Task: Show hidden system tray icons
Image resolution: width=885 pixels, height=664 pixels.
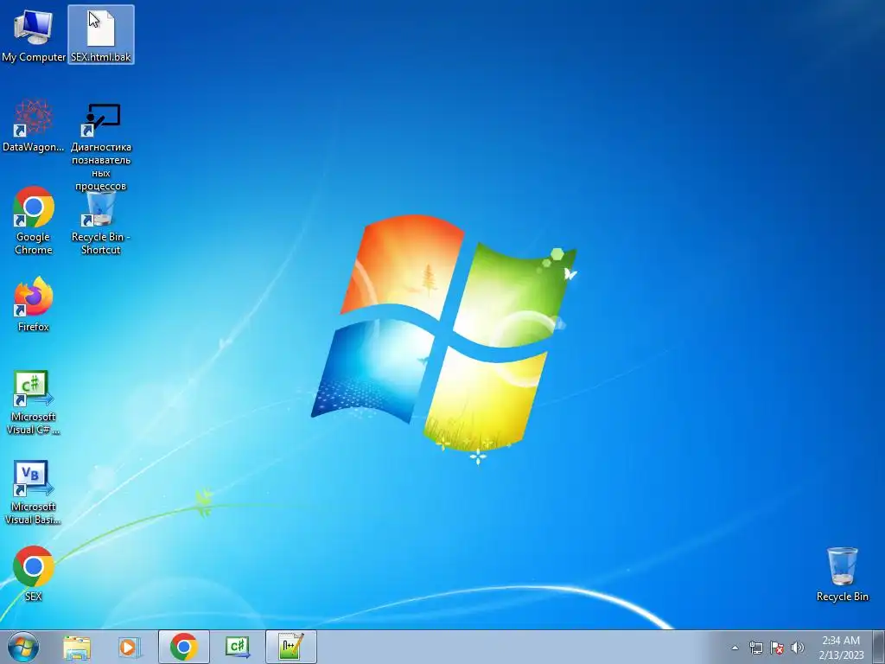Action: [735, 648]
